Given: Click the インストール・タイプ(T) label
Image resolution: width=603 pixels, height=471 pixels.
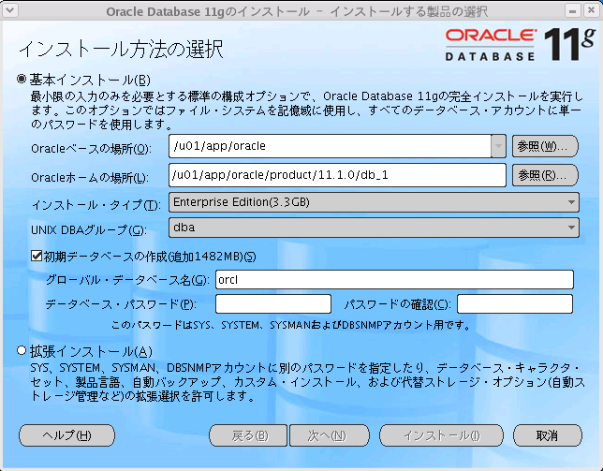Looking at the screenshot, I should [96, 204].
